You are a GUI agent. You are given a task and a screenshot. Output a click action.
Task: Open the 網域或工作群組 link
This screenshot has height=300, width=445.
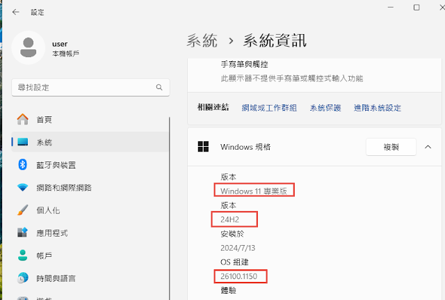click(269, 108)
